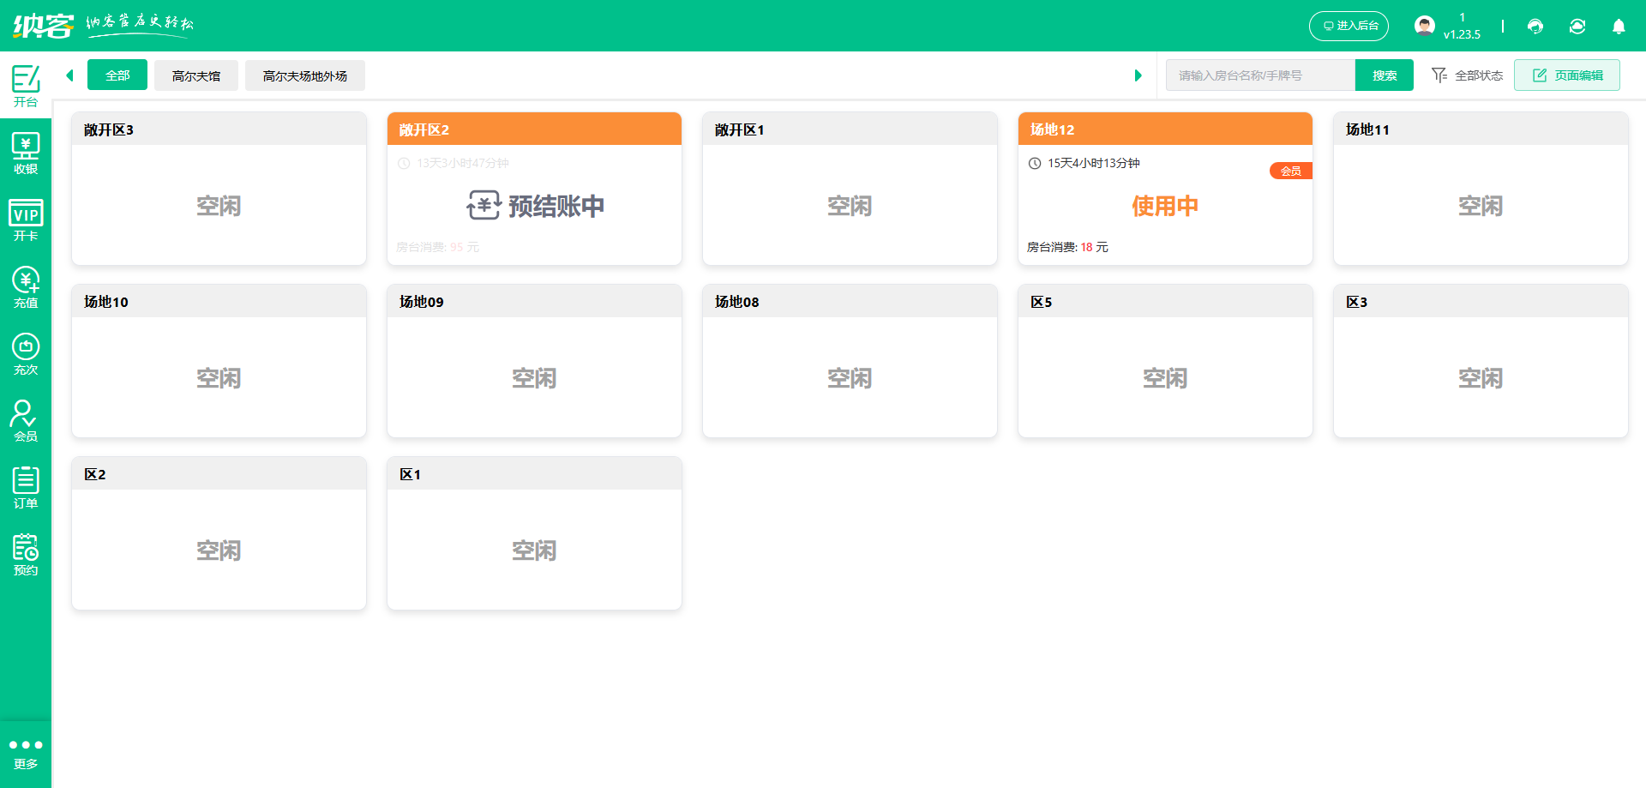Screen dimensions: 1646x788
Task: Click the left arrow to scroll venue tabs
Action: click(69, 75)
